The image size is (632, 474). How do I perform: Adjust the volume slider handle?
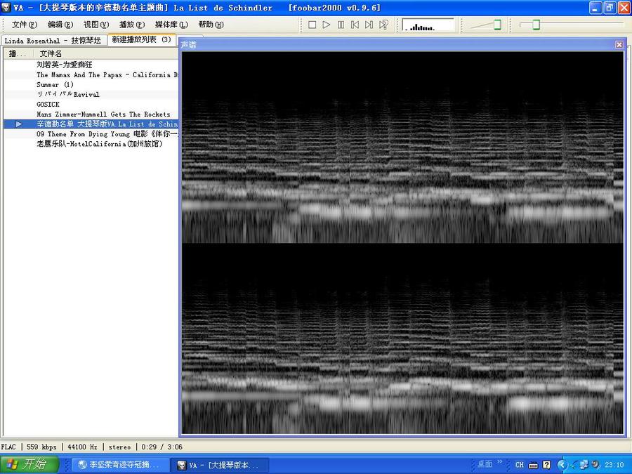[x=497, y=25]
